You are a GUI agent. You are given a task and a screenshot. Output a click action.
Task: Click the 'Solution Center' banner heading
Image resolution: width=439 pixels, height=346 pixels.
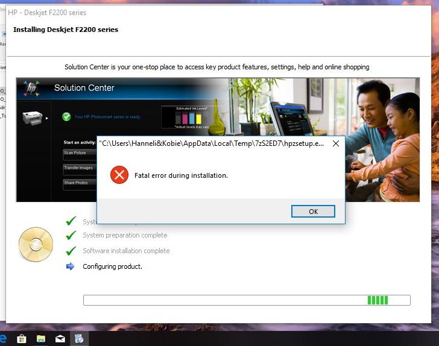84,88
